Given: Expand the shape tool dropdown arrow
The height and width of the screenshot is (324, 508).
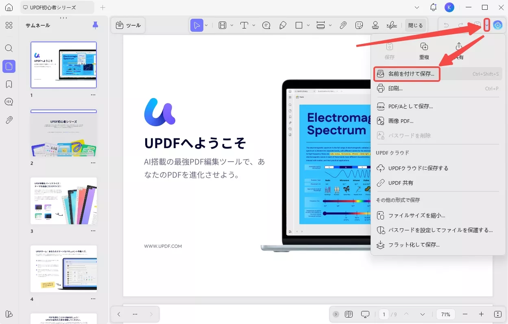Looking at the screenshot, I should [308, 25].
